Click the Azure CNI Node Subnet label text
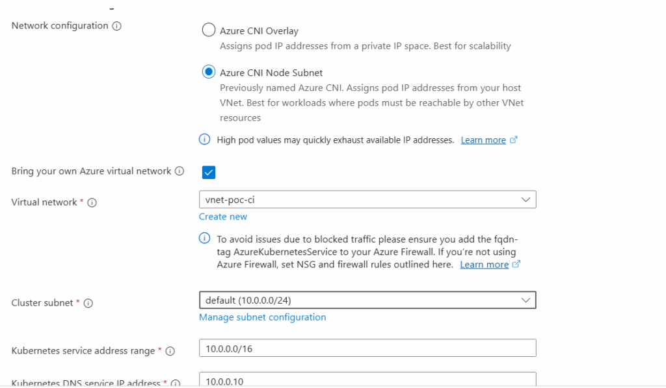666x388 pixels. pos(271,73)
